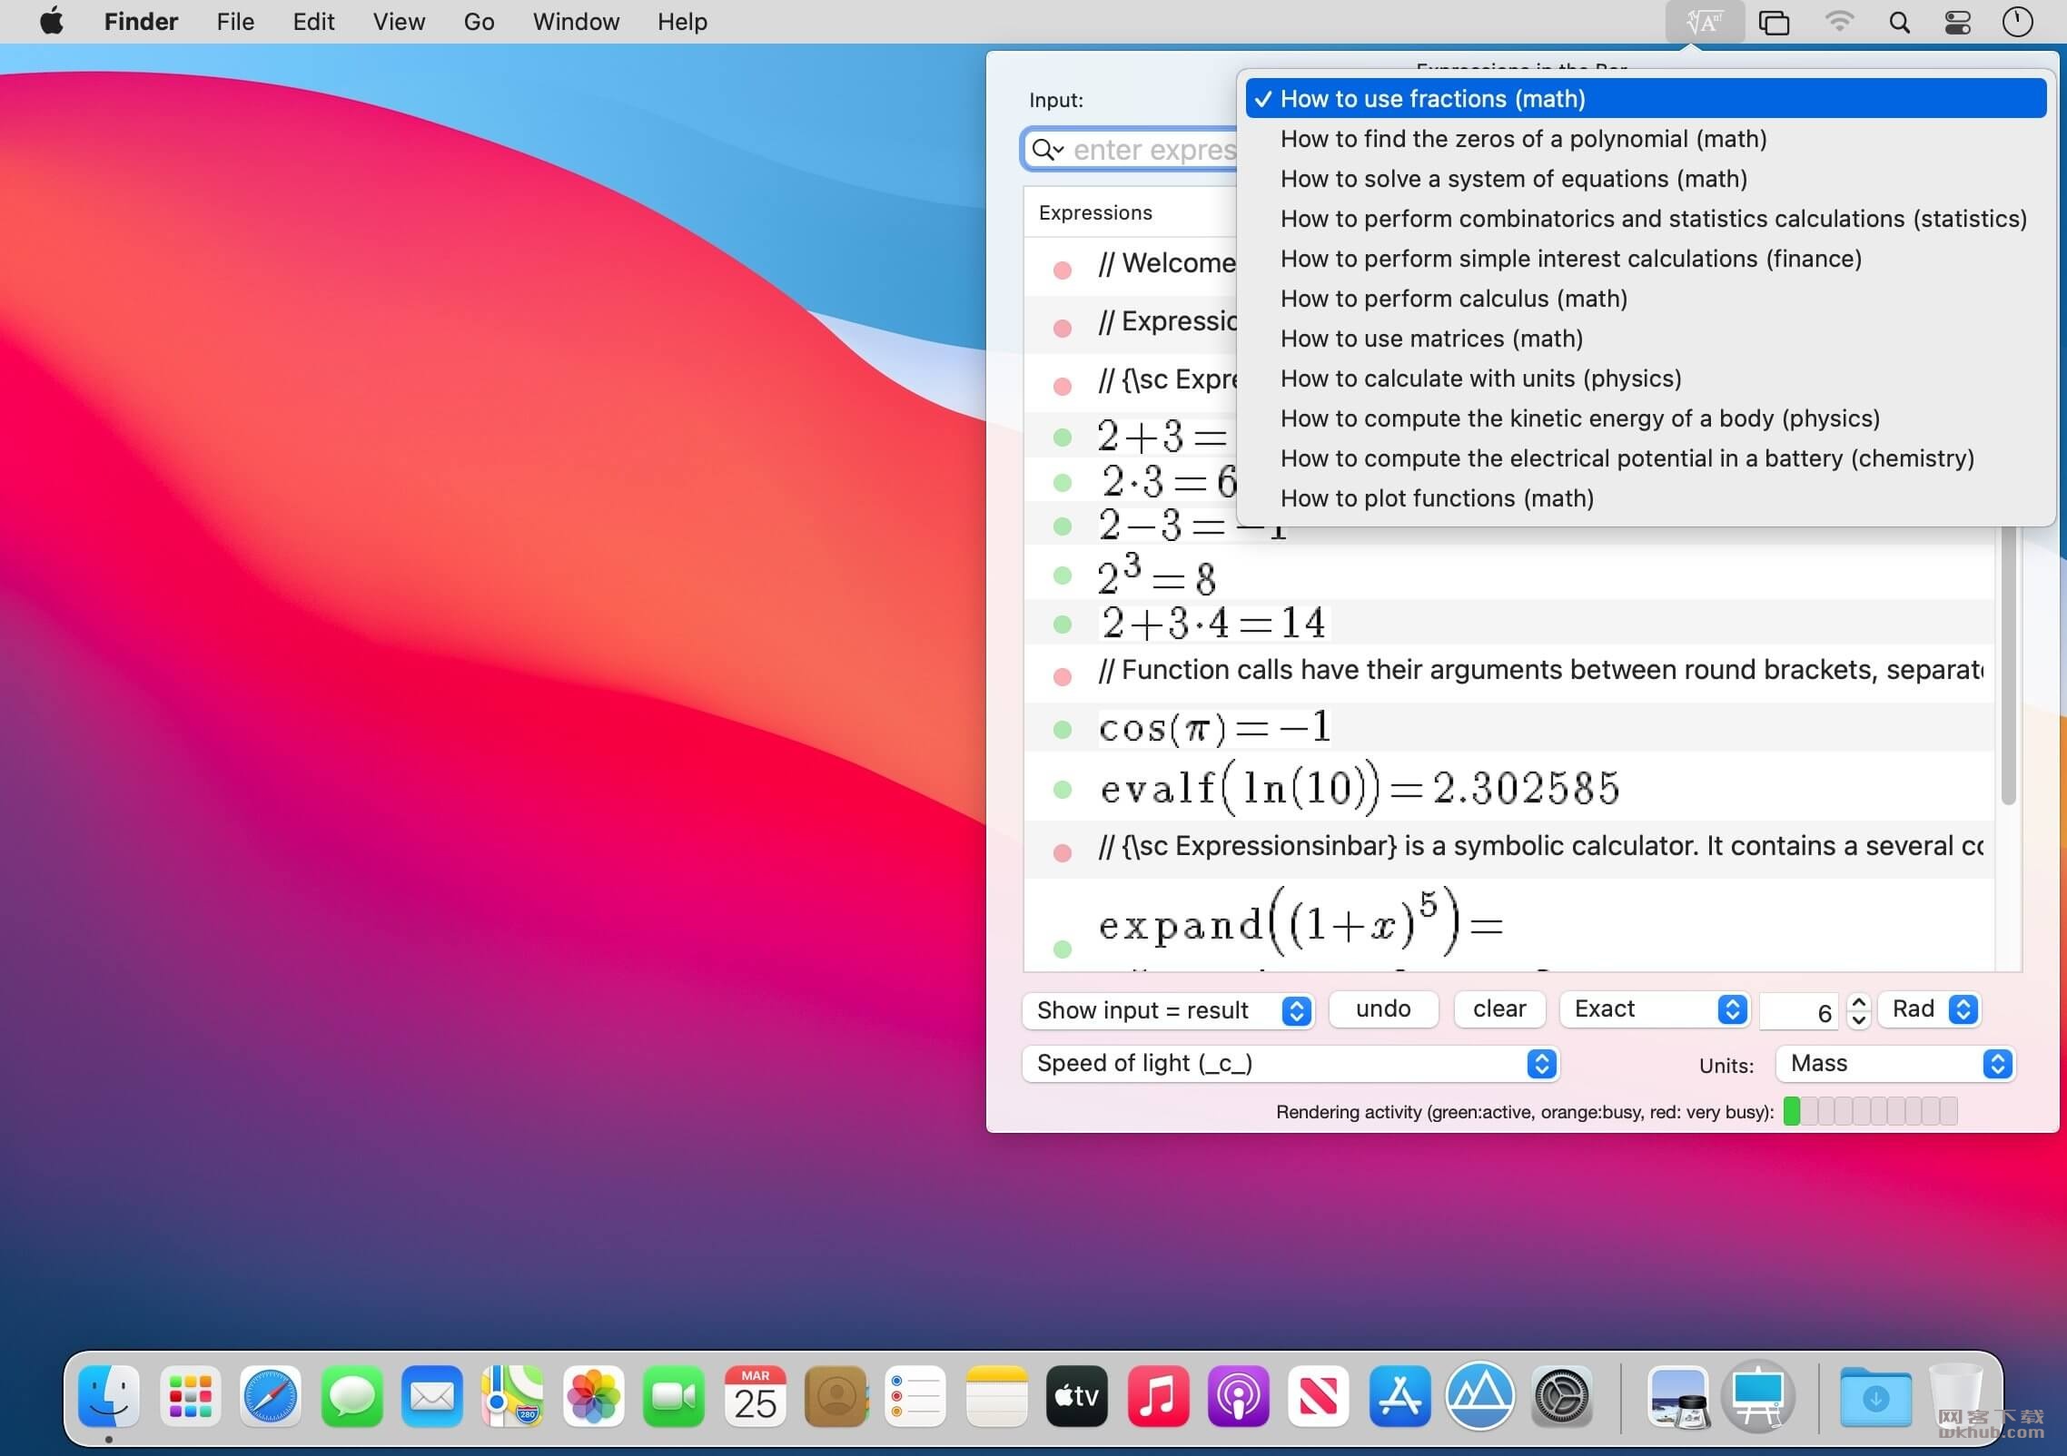Screen dimensions: 2067x1456
Task: Open the Exact mode dropdown
Action: point(1654,1009)
